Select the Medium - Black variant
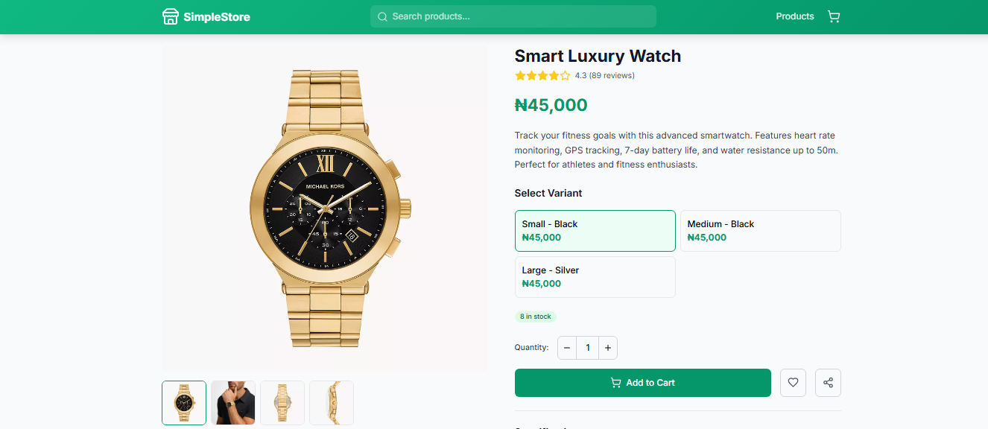Image resolution: width=988 pixels, height=429 pixels. tap(760, 231)
